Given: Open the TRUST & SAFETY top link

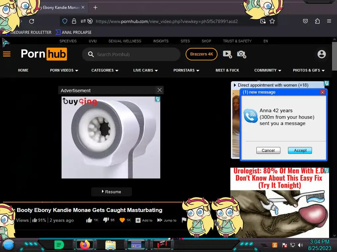Looking at the screenshot, I should [237, 41].
